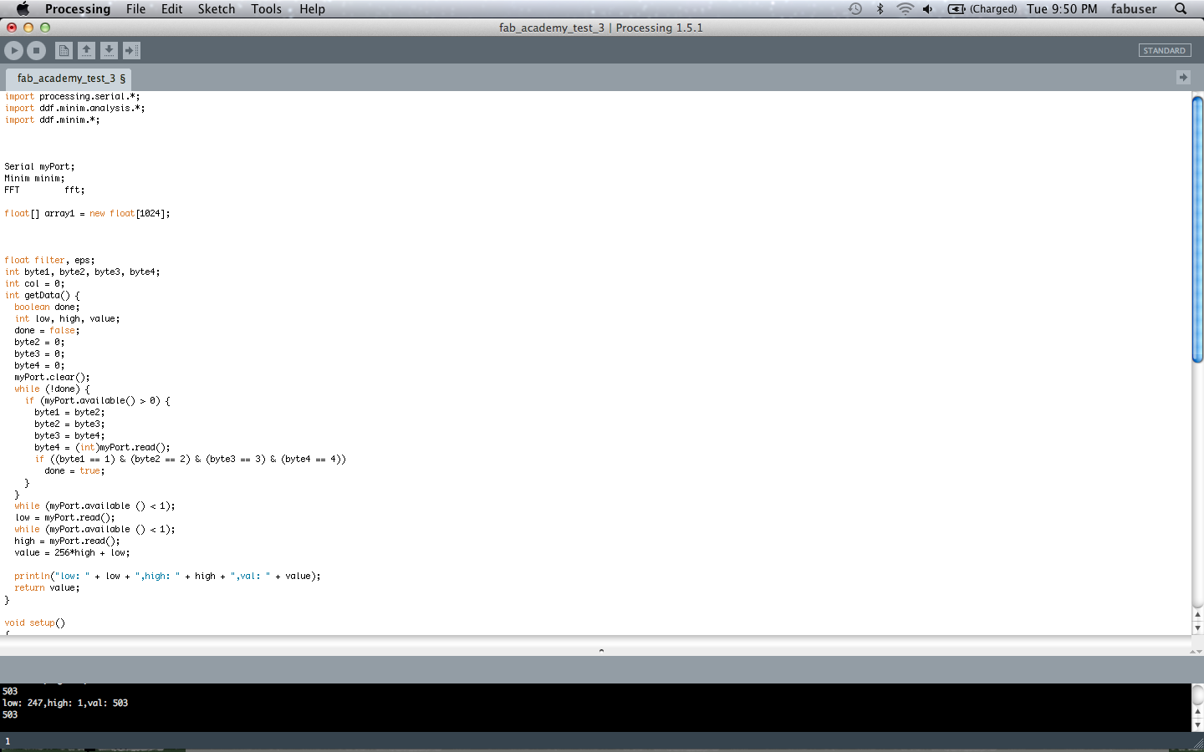Viewport: 1204px width, 752px height.
Task: Click the line 'import processing.serial.*;'
Action: [x=72, y=97]
